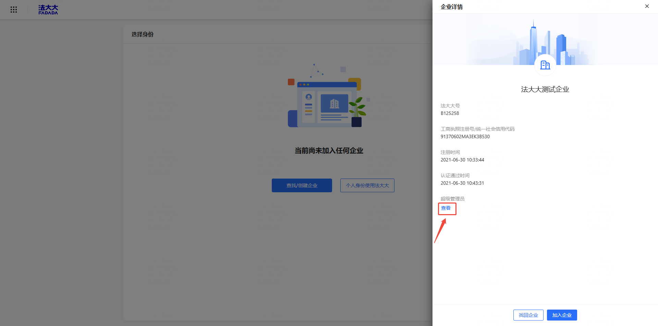Click the enterprise building avatar icon
The height and width of the screenshot is (326, 658).
point(545,65)
